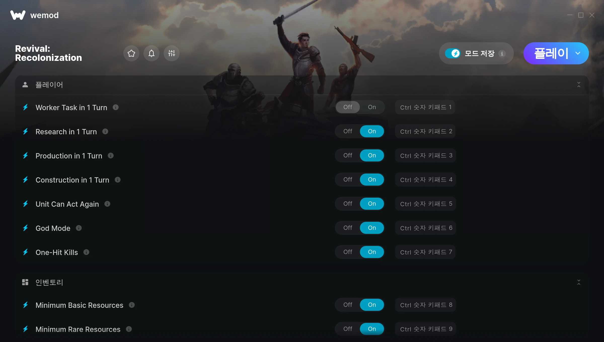This screenshot has width=604, height=342.
Task: Turn on Worker Task in 1 Turn
Action: click(x=372, y=107)
